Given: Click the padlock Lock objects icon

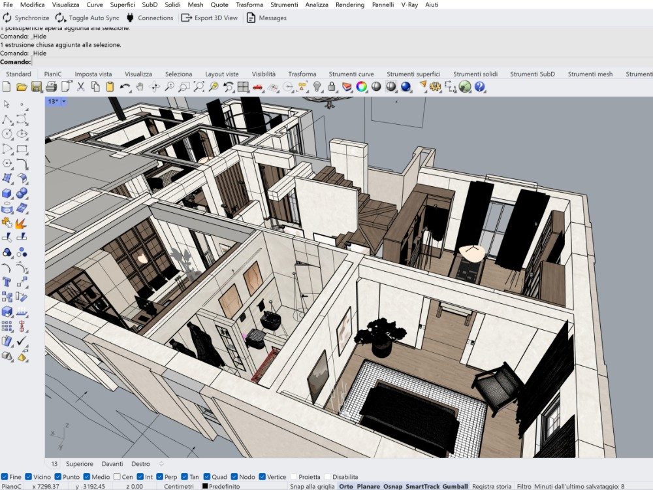Looking at the screenshot, I should [332, 87].
